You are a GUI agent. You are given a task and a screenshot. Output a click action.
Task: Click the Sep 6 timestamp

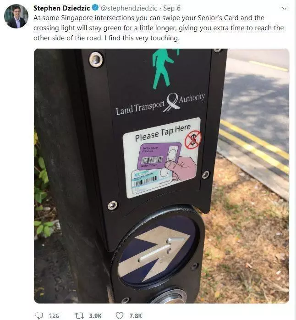click(x=172, y=8)
